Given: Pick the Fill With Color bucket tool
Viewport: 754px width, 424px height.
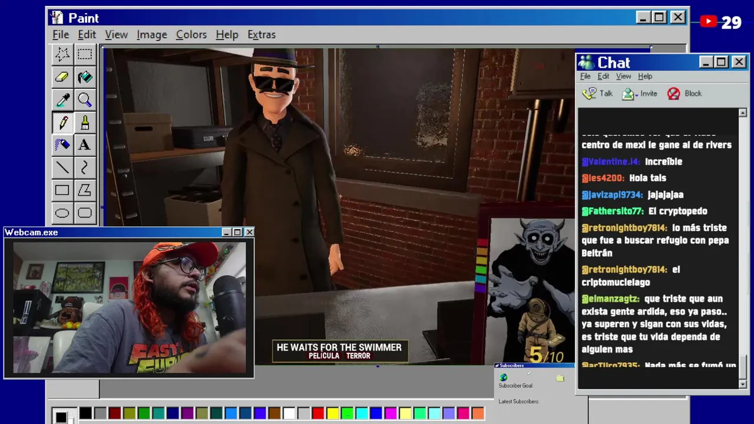Looking at the screenshot, I should pos(85,77).
